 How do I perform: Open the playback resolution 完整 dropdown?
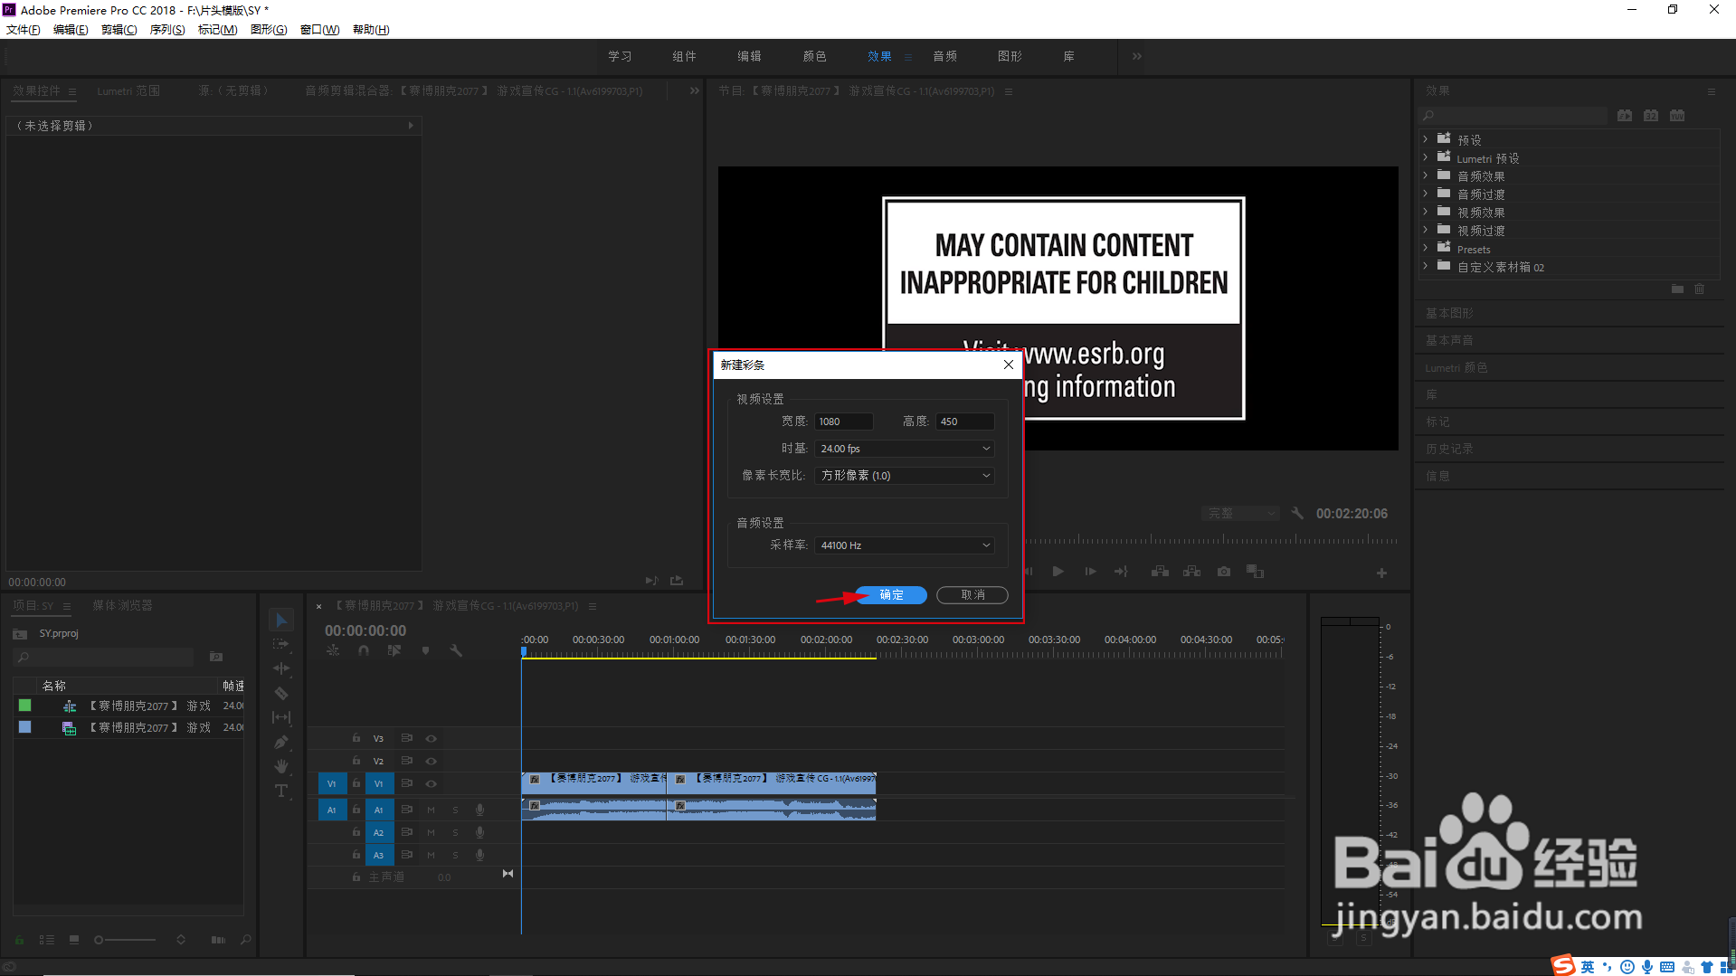pyautogui.click(x=1240, y=513)
